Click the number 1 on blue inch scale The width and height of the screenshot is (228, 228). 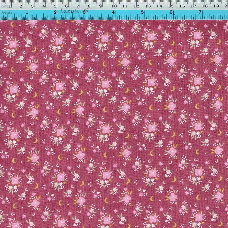27,12
